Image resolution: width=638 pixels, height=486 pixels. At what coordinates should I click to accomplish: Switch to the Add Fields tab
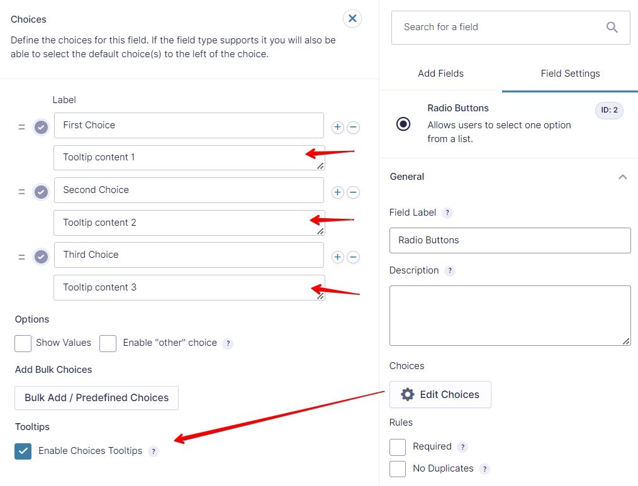(x=440, y=74)
